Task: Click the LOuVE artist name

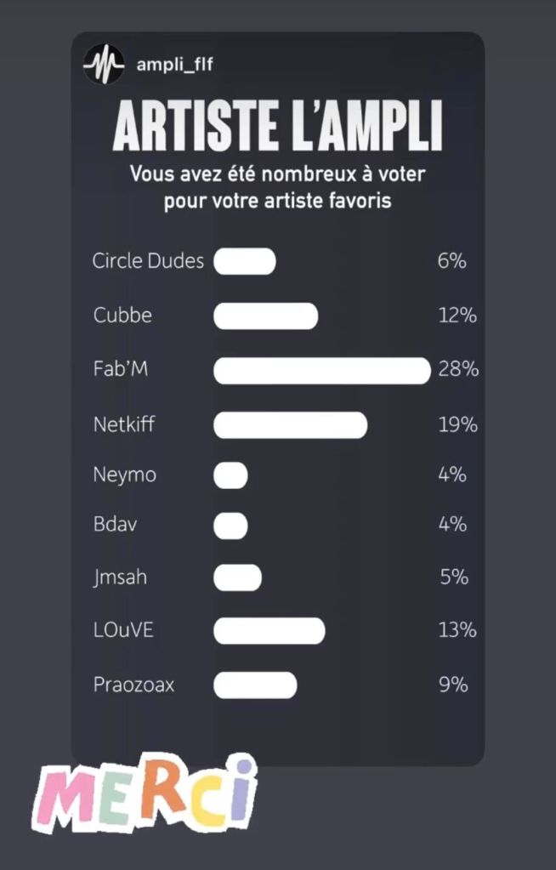Action: [123, 631]
